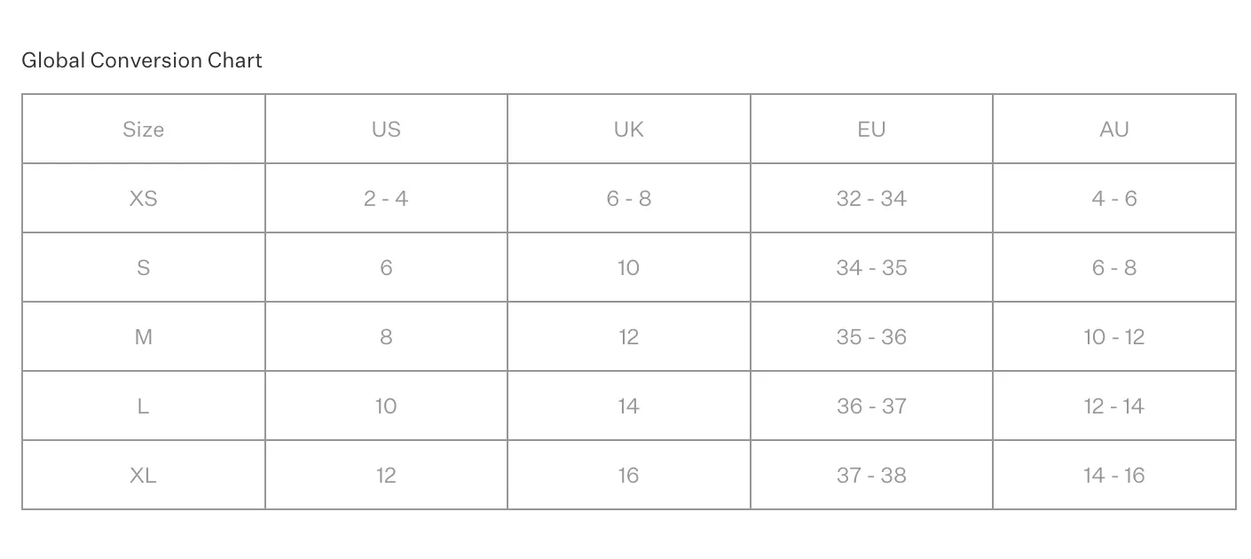The height and width of the screenshot is (559, 1251).
Task: Click the EU 35 - 36 cell
Action: coord(871,337)
